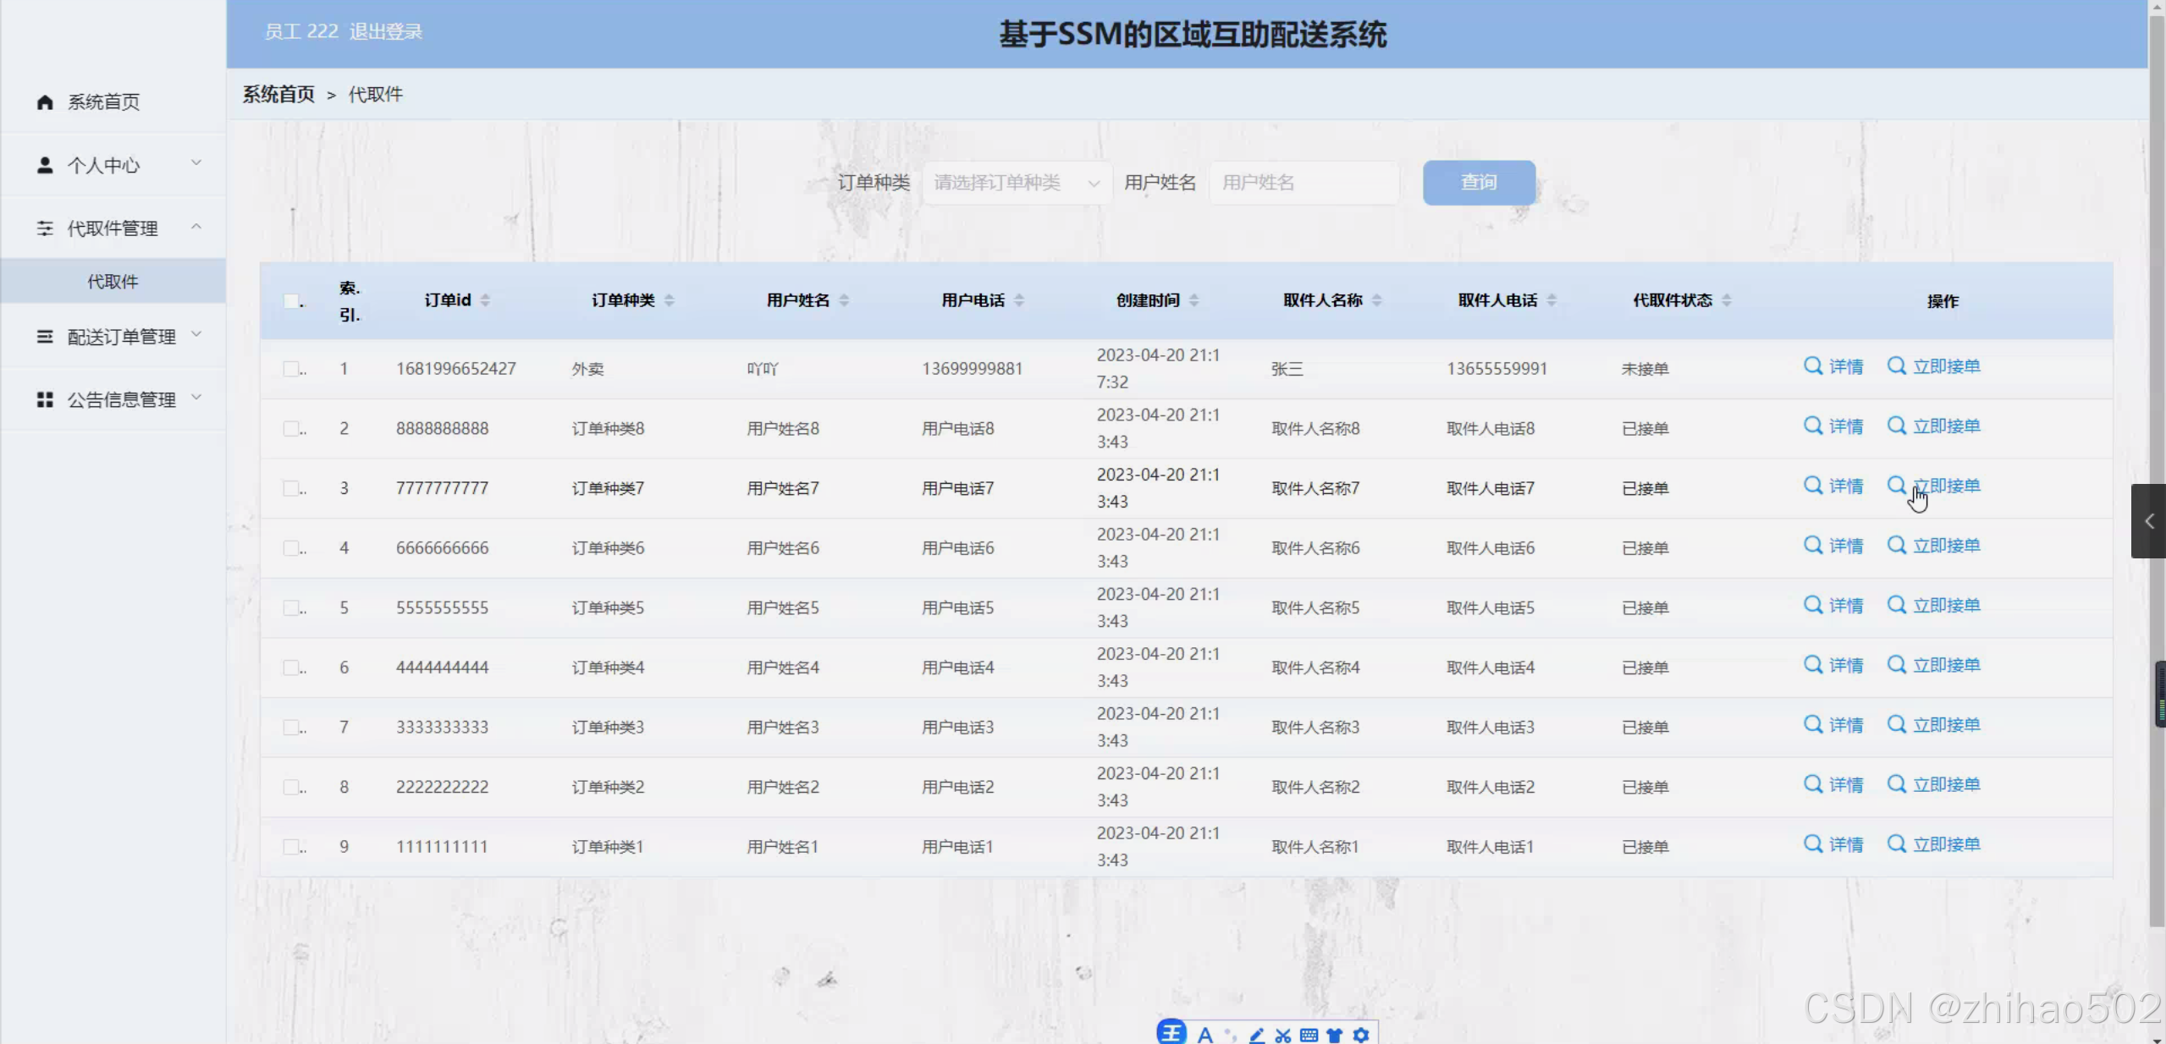This screenshot has width=2166, height=1044.
Task: Open the input method soft keyboard icon
Action: coord(1309,1035)
